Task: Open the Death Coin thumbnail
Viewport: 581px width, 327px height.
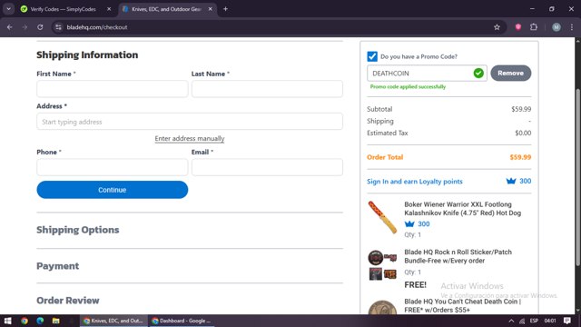Action: (382, 307)
